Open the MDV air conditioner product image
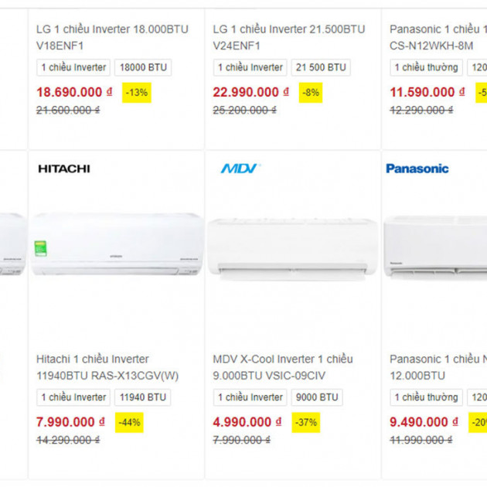This screenshot has height=487, width=487. [293, 249]
